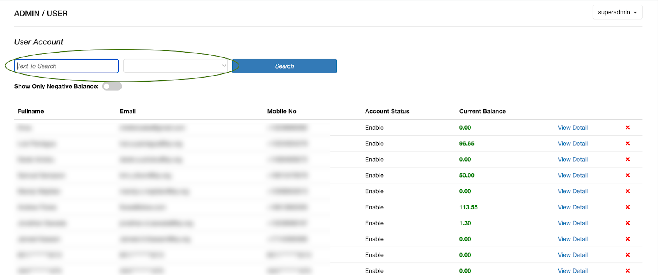Open the search field type dropdown

pos(176,66)
